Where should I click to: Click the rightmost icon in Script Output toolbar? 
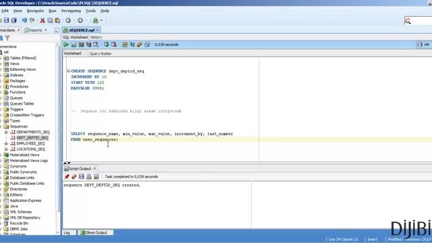coord(96,177)
